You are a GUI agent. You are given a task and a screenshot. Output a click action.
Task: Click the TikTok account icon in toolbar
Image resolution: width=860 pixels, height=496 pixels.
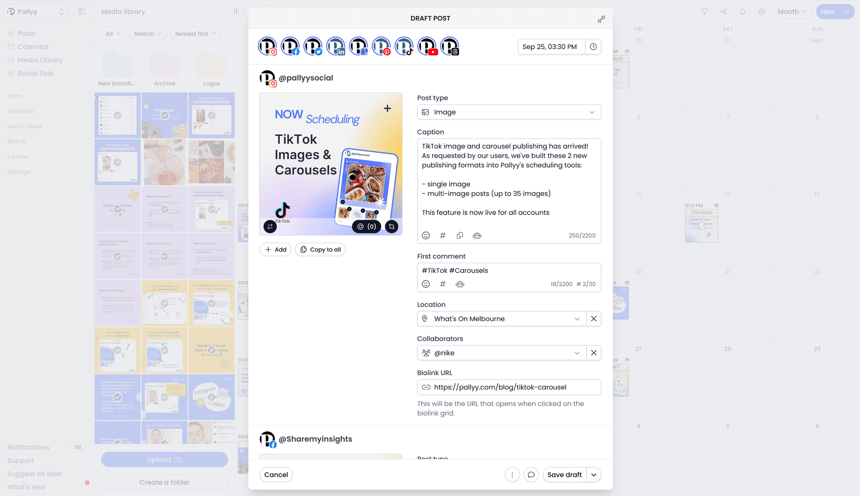[404, 46]
